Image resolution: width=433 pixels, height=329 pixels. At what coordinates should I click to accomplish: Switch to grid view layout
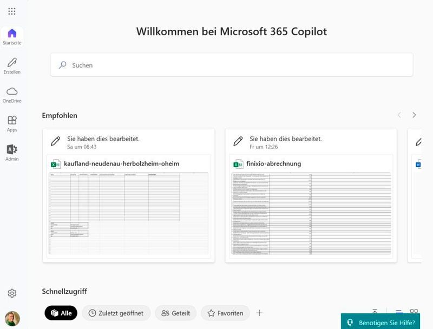pos(414,312)
